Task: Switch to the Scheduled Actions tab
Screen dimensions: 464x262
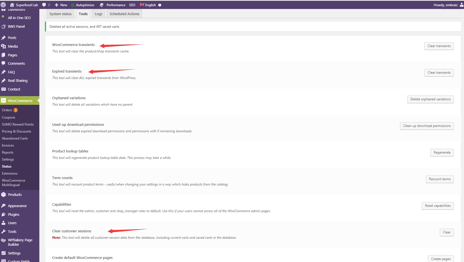Action: pyautogui.click(x=124, y=14)
